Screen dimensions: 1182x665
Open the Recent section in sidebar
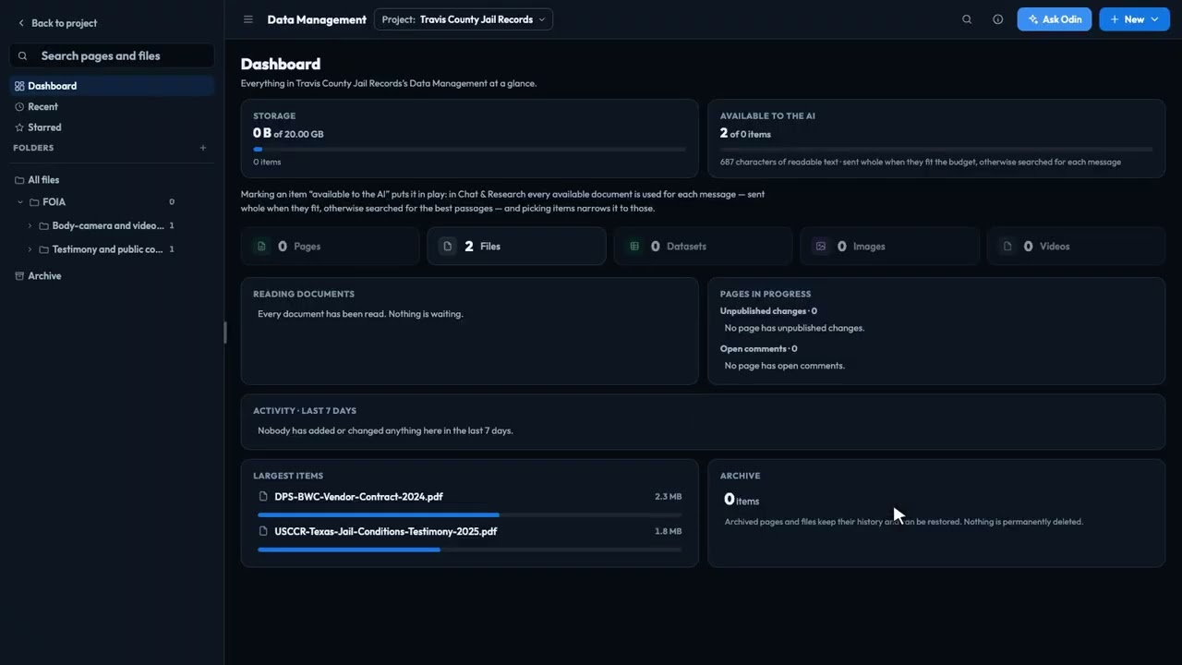click(112, 107)
